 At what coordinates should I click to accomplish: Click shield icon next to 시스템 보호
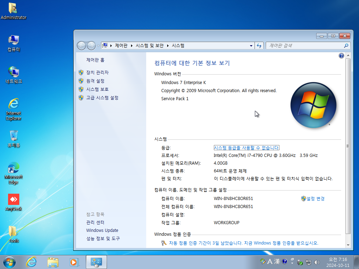(81, 89)
